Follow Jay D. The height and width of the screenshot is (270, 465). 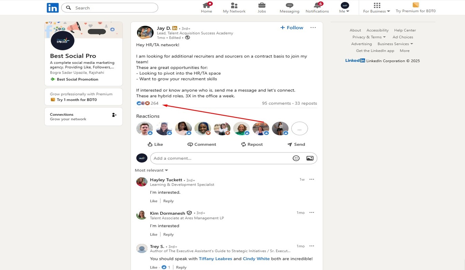coord(292,28)
